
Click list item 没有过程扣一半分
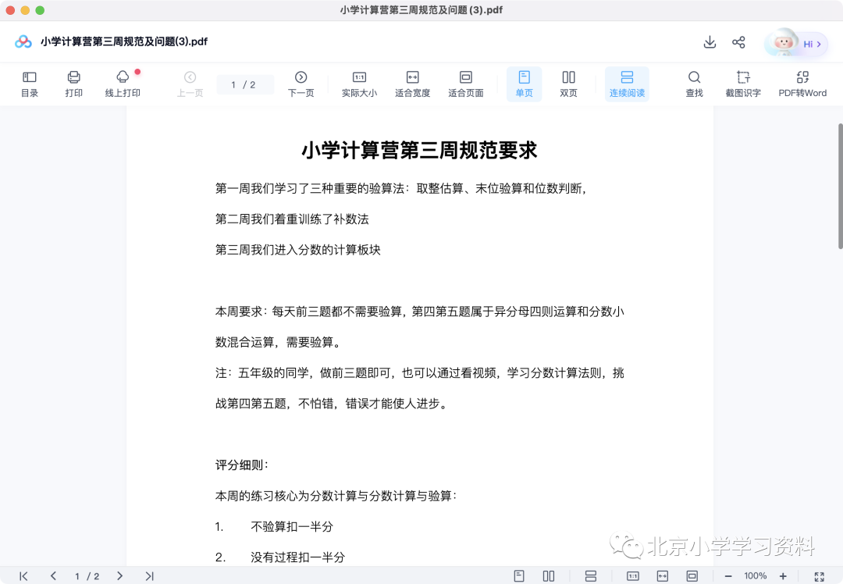point(298,557)
